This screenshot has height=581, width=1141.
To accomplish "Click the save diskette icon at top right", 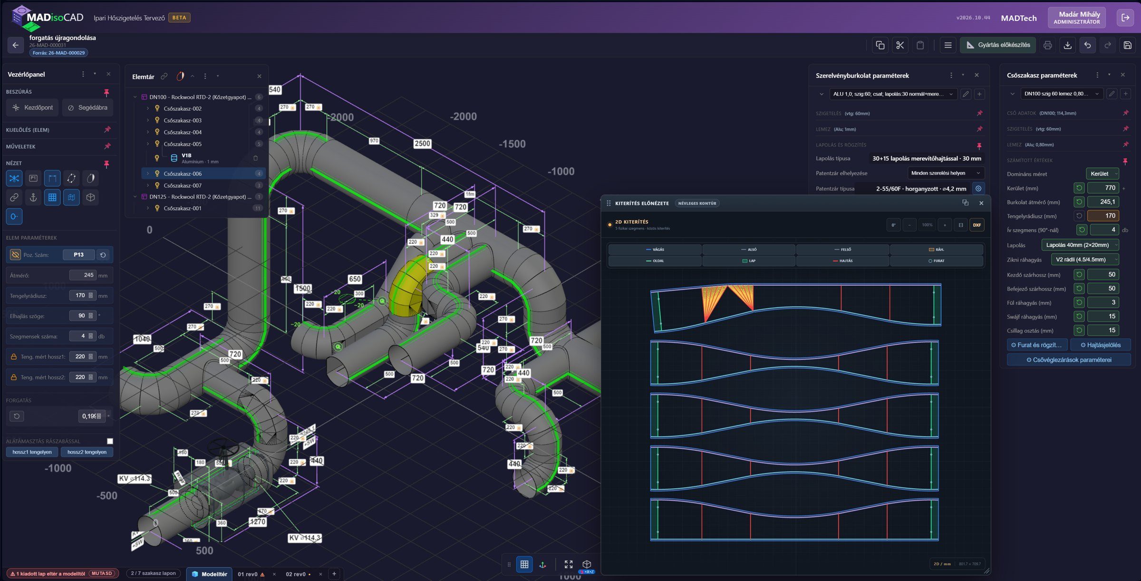I will pos(1128,45).
